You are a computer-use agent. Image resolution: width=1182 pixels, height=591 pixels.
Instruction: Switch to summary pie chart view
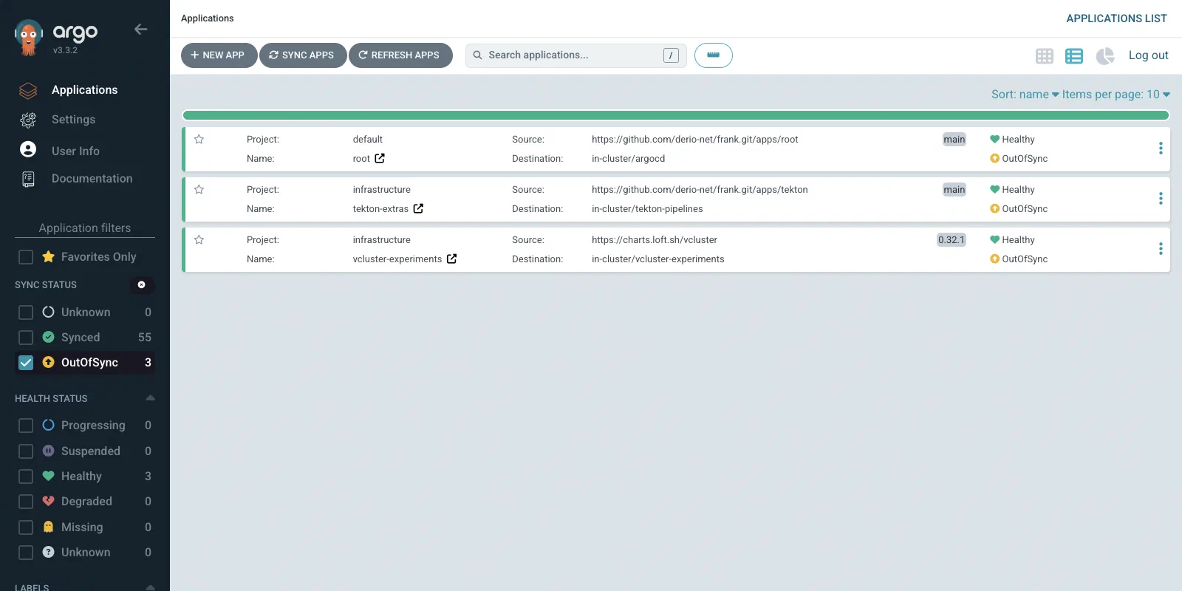(x=1105, y=56)
